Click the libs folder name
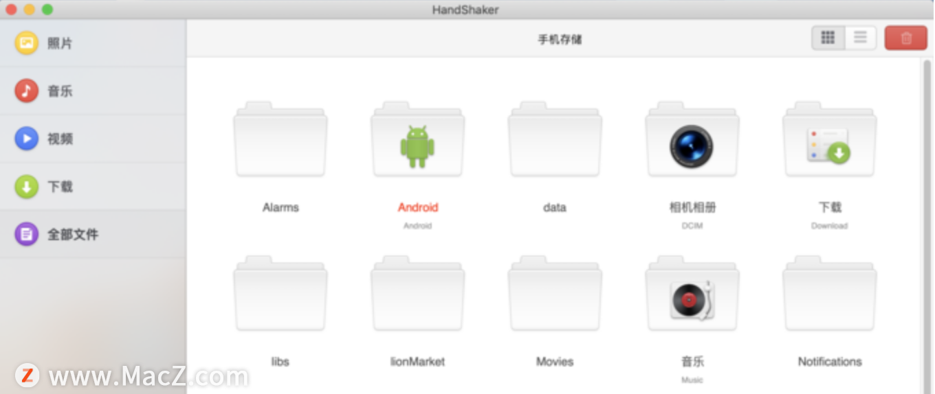 [x=280, y=362]
